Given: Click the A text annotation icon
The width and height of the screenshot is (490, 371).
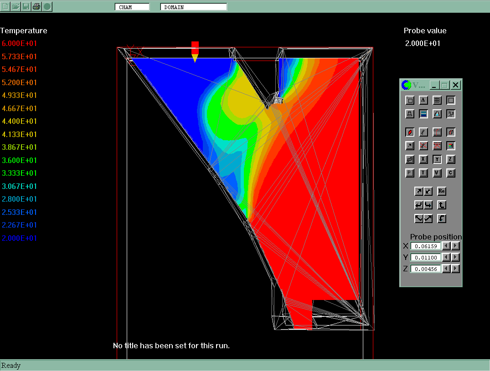Looking at the screenshot, I should click(x=423, y=100).
